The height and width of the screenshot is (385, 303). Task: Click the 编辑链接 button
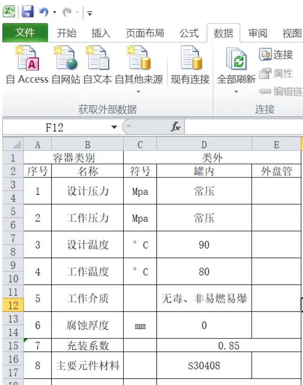point(281,92)
